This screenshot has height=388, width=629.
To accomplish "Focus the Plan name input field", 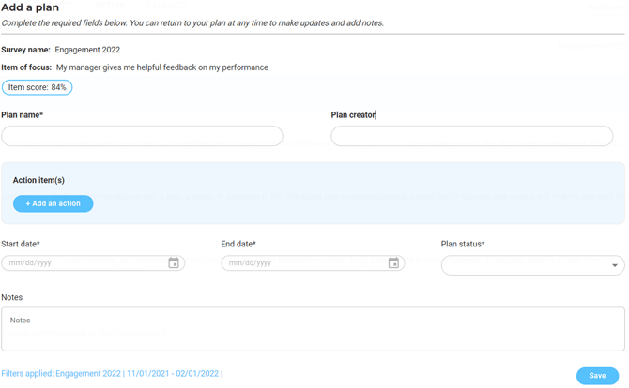I will [x=142, y=136].
